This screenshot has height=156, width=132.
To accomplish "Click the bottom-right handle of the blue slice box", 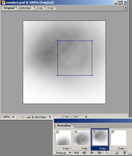I will pyautogui.click(x=92, y=75).
